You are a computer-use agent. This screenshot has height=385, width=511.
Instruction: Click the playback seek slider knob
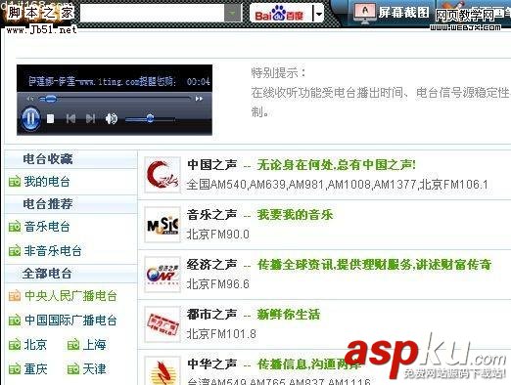pos(51,99)
